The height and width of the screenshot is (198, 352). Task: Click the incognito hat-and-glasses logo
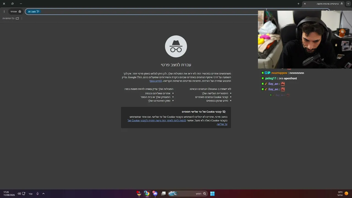(x=176, y=46)
